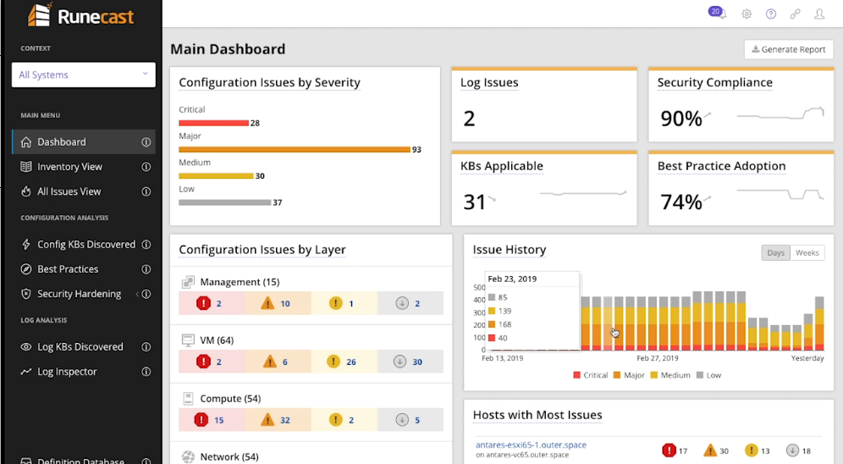
Task: Click the red Critical severity bar
Action: point(213,123)
